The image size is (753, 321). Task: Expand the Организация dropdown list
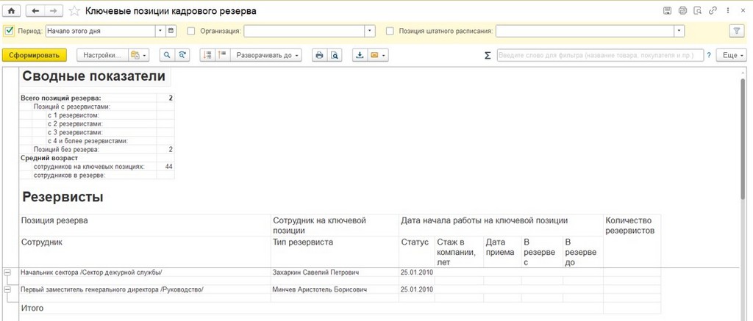370,31
